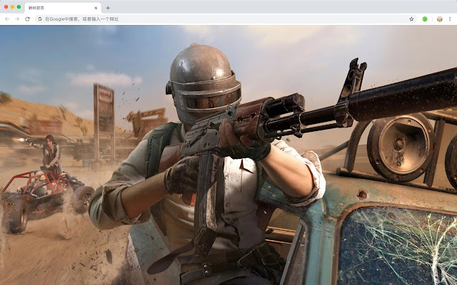Focus the Google search address field
The image size is (457, 285).
click(x=226, y=19)
